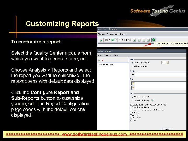Toggle the Attachments checkbox
Image resolution: width=188 pixels, height=141 pixels.
pyautogui.click(x=131, y=118)
